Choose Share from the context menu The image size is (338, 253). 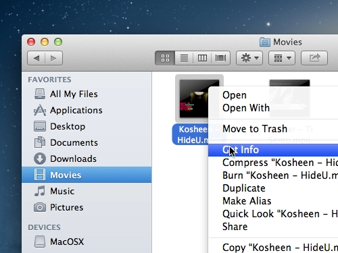coord(273,227)
